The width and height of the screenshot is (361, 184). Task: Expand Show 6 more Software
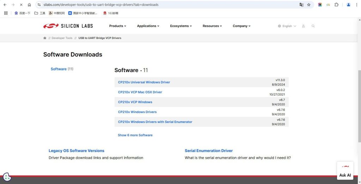click(x=135, y=135)
